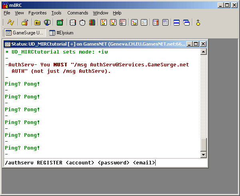
Task: Click the Tile Windows icon
Action: tap(177, 22)
